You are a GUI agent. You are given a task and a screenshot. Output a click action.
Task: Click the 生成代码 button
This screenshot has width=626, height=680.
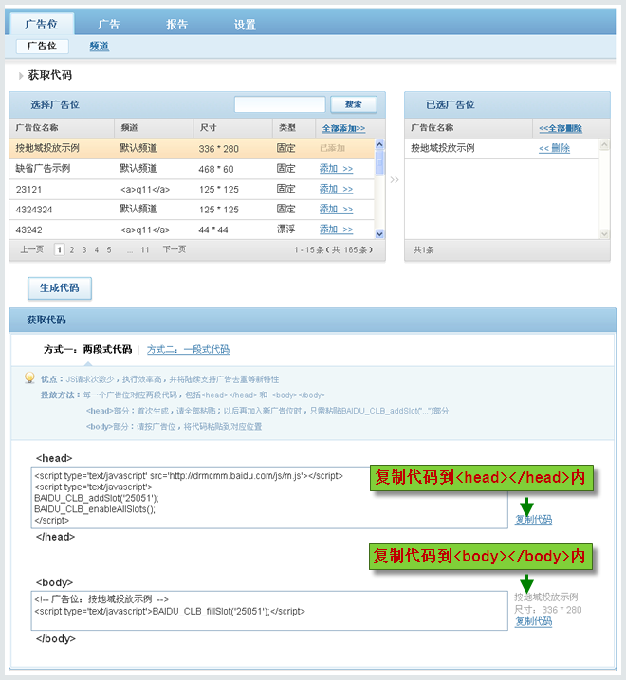[60, 288]
